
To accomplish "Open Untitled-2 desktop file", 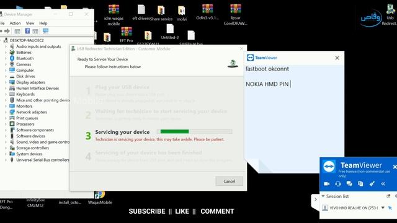I will [170, 32].
